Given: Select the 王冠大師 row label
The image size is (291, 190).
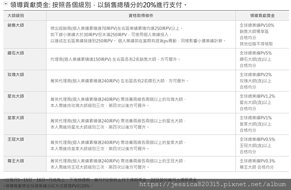Looking at the screenshot, I should coord(16,139).
